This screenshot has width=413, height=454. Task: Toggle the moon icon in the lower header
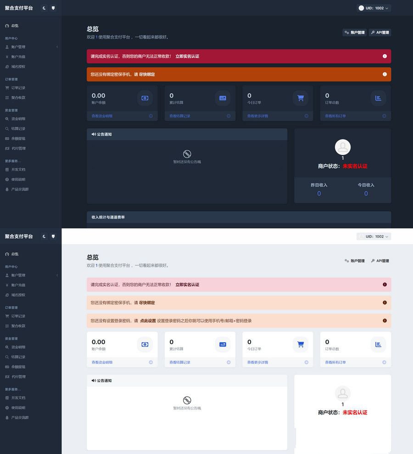[44, 236]
